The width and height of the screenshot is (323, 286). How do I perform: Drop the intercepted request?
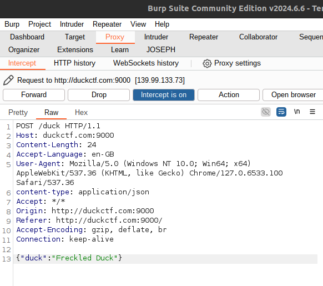[99, 95]
